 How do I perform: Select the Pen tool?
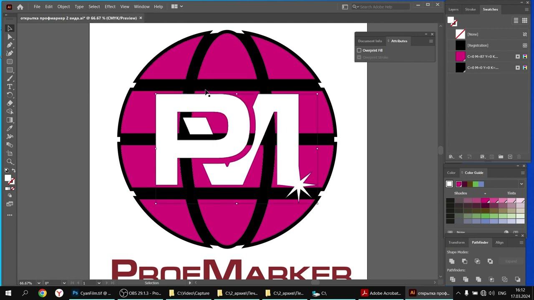[x=10, y=45]
